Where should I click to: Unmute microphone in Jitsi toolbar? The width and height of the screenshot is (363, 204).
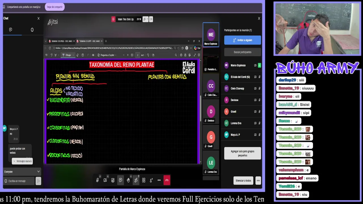(97, 180)
